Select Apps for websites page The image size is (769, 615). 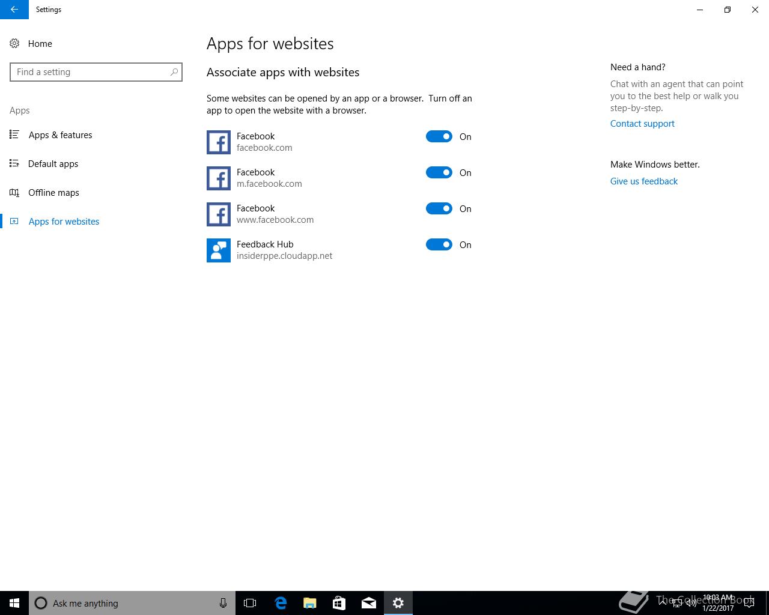coord(64,221)
